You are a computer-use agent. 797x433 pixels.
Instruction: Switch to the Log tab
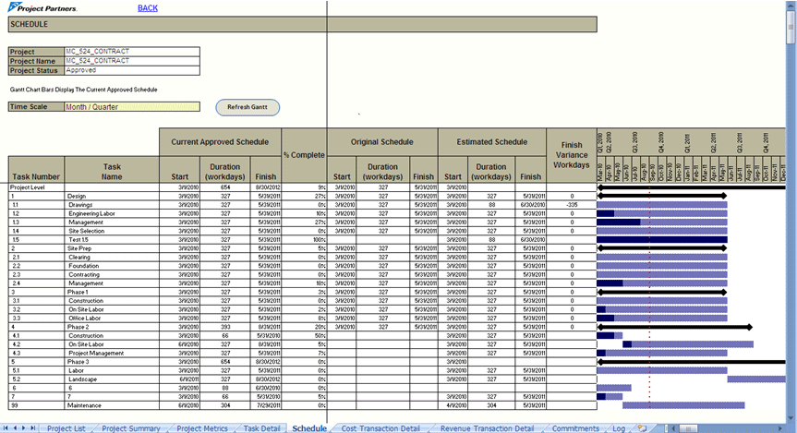[619, 428]
